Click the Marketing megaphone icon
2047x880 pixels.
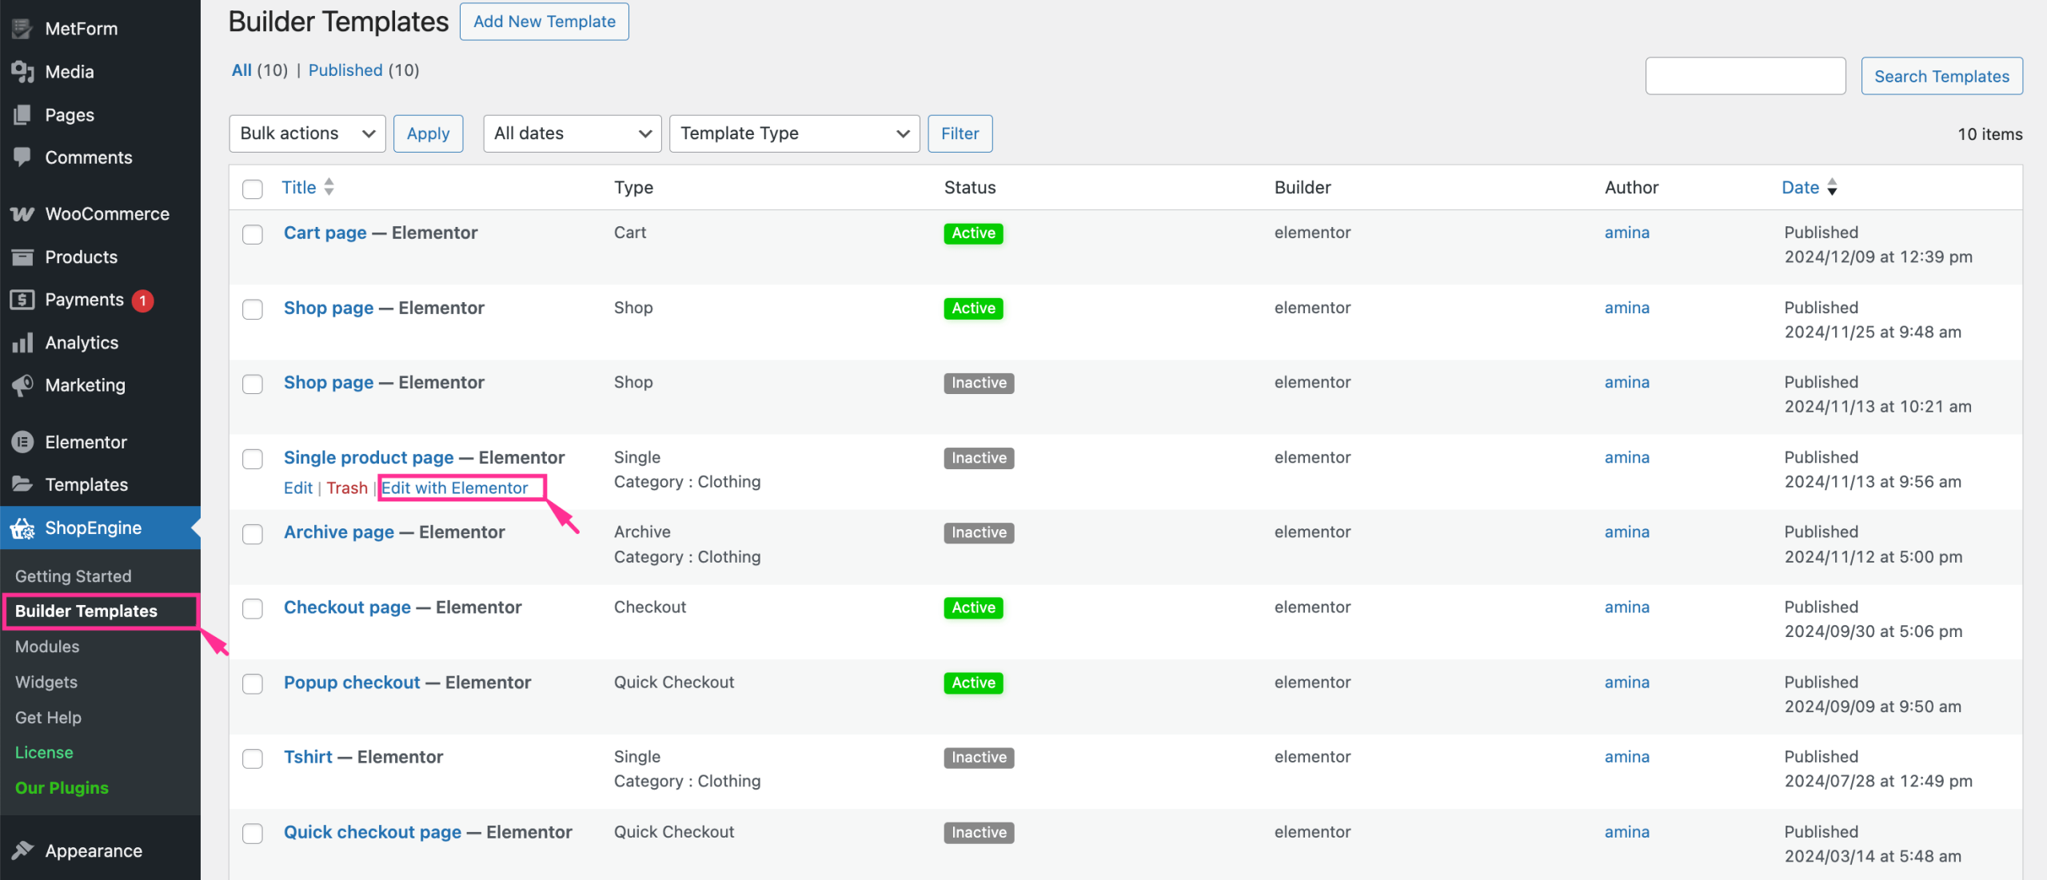[22, 385]
